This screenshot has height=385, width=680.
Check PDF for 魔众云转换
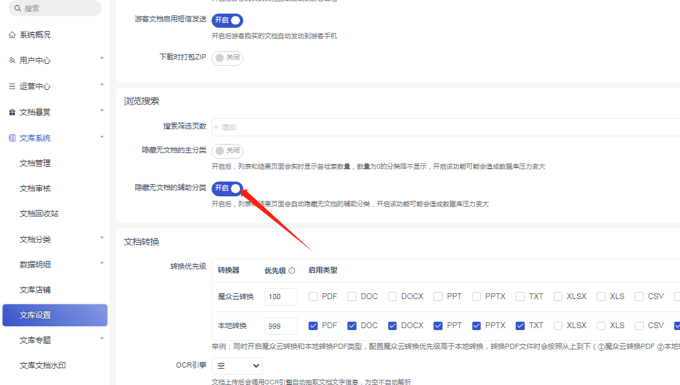pyautogui.click(x=313, y=297)
